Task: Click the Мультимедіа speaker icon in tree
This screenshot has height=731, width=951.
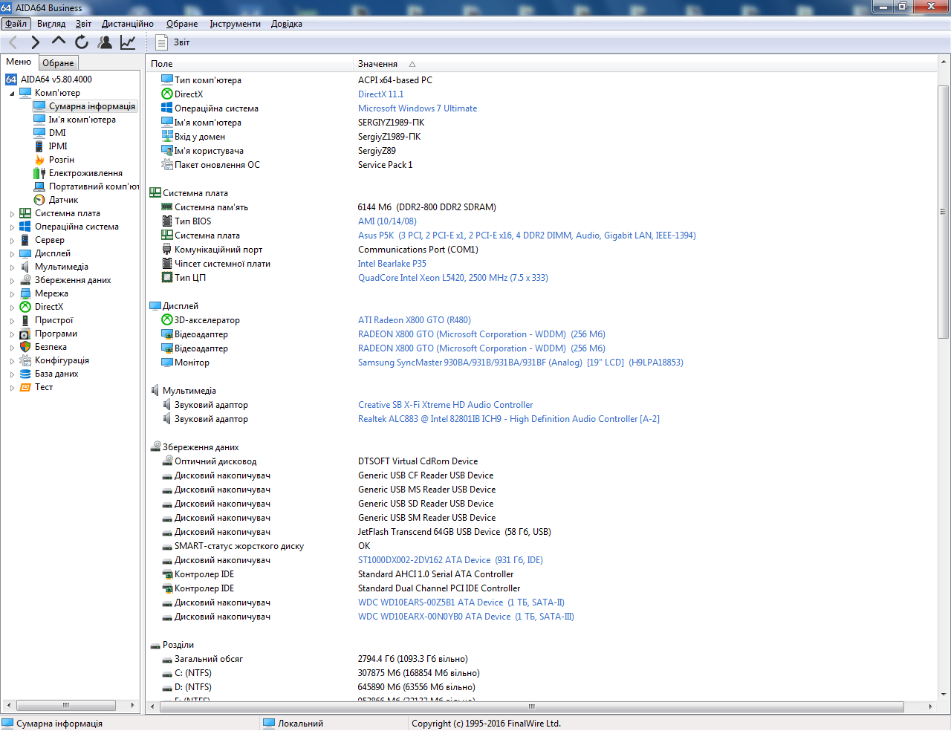Action: (x=25, y=267)
